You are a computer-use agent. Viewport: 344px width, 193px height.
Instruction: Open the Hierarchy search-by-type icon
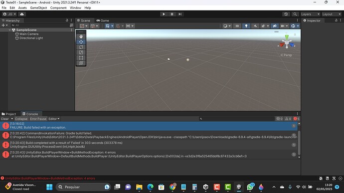coord(71,25)
